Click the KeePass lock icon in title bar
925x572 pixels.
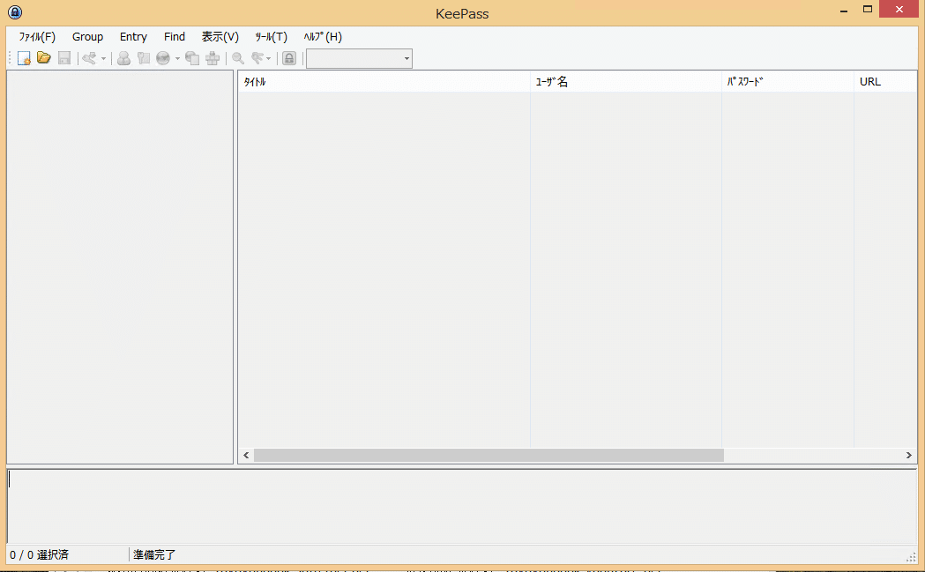click(15, 12)
